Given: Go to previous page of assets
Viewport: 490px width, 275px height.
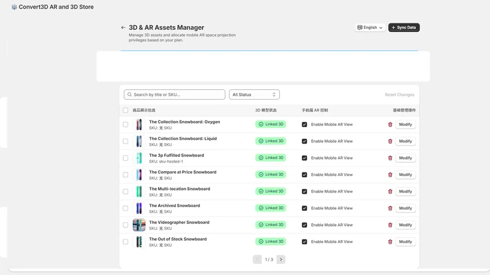Looking at the screenshot, I should tap(257, 259).
